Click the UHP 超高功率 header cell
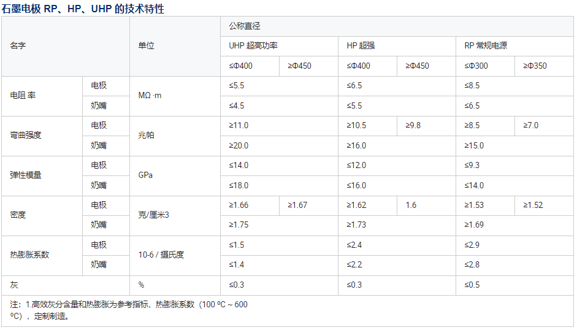 (x=253, y=46)
